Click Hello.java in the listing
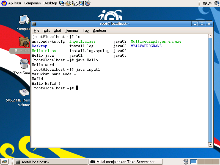 [x=43, y=56]
